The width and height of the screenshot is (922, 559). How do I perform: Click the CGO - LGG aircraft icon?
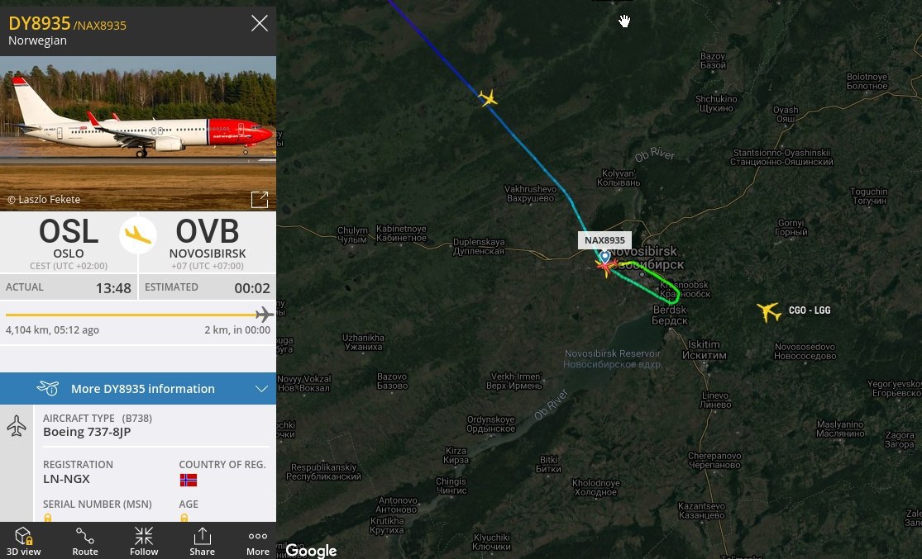tap(768, 311)
